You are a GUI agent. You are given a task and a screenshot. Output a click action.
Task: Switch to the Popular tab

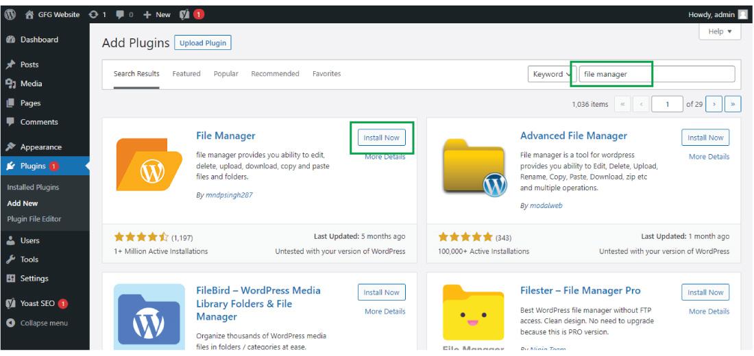pyautogui.click(x=226, y=73)
